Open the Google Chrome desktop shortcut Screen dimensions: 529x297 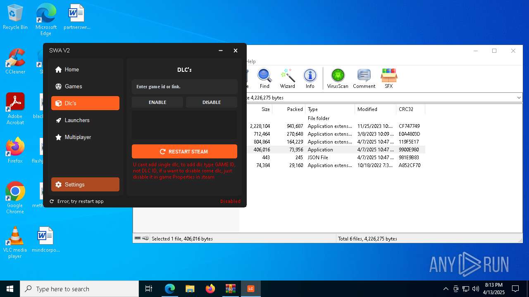click(x=15, y=198)
